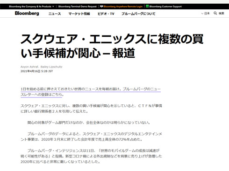Click the Bloomberg logo
Image resolution: width=229 pixels, height=171 pixels.
click(x=27, y=14)
